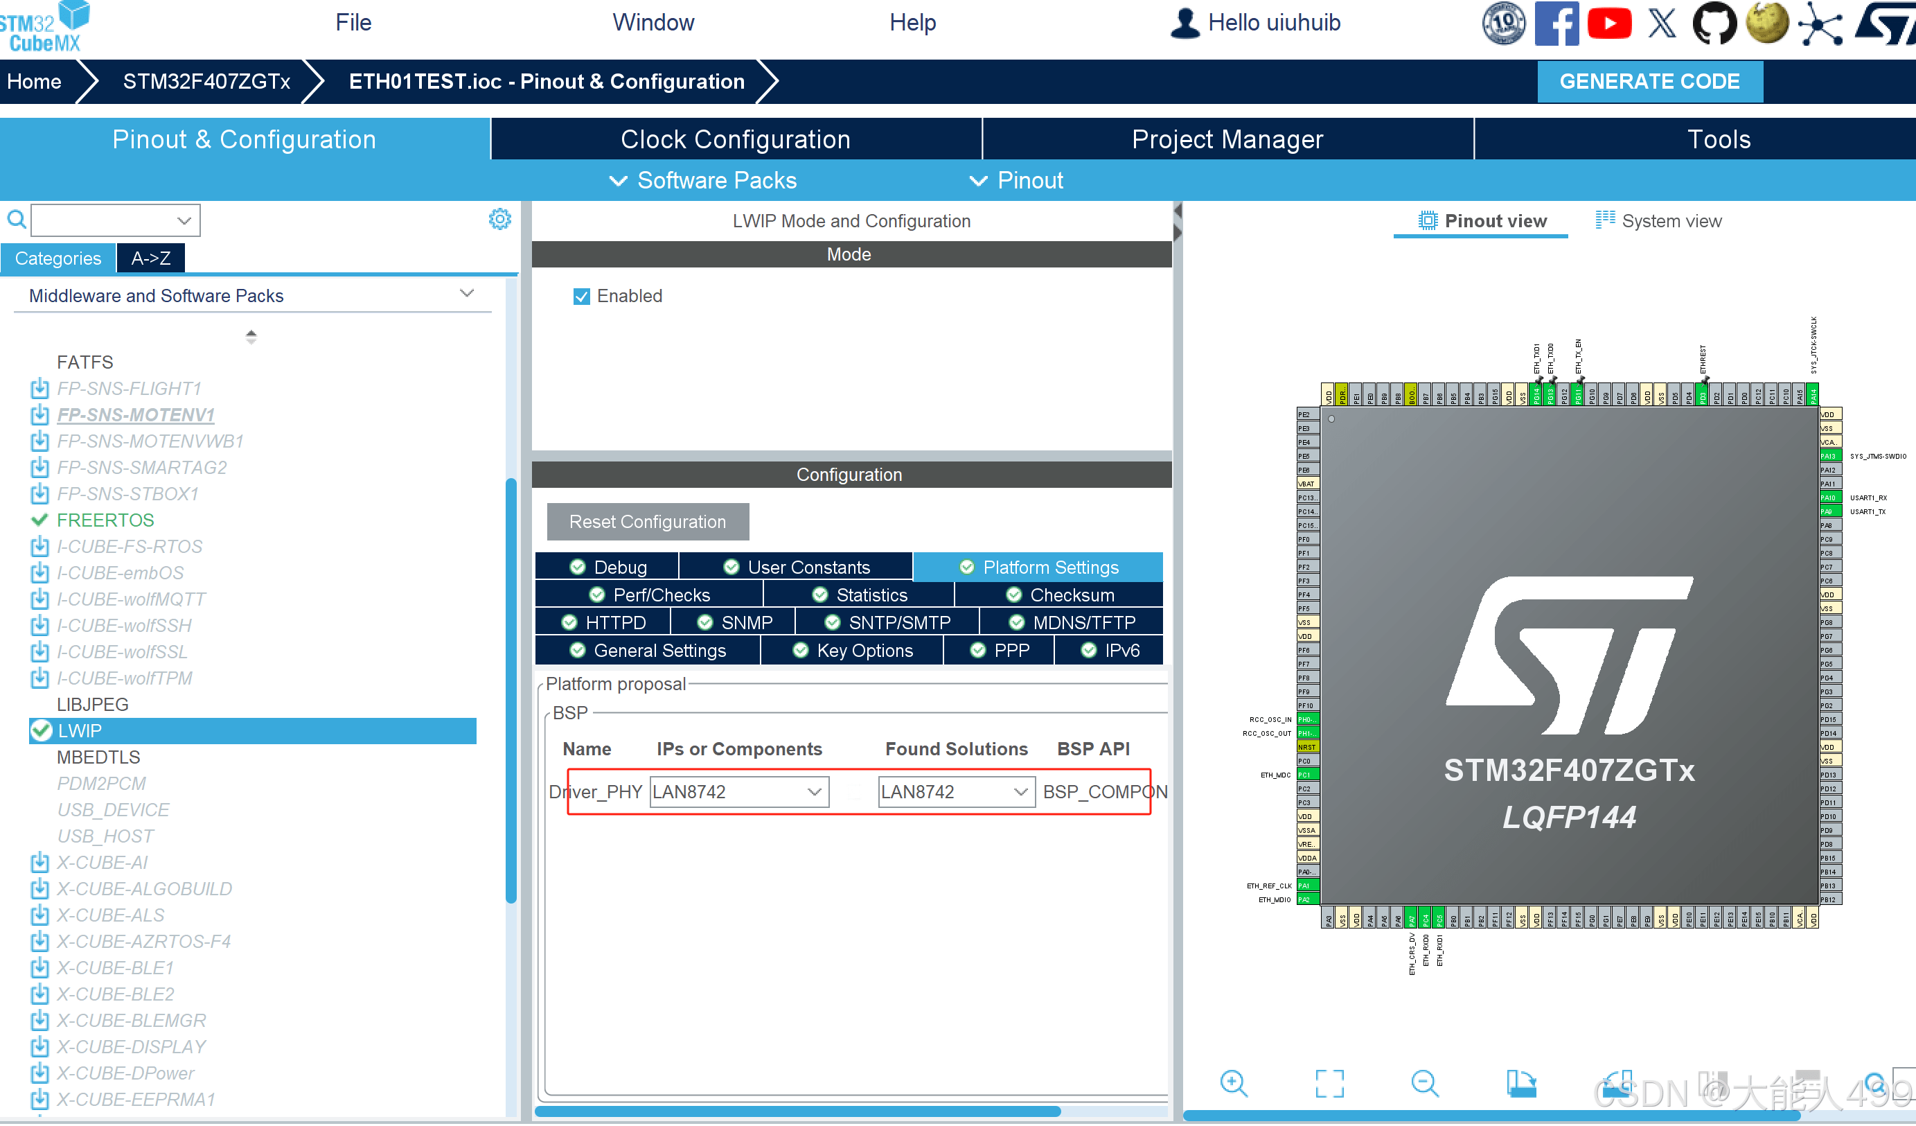
Task: Switch to Project Manager tab
Action: pyautogui.click(x=1227, y=139)
